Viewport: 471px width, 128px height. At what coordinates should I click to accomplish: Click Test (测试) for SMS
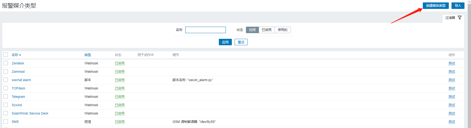pos(452,122)
